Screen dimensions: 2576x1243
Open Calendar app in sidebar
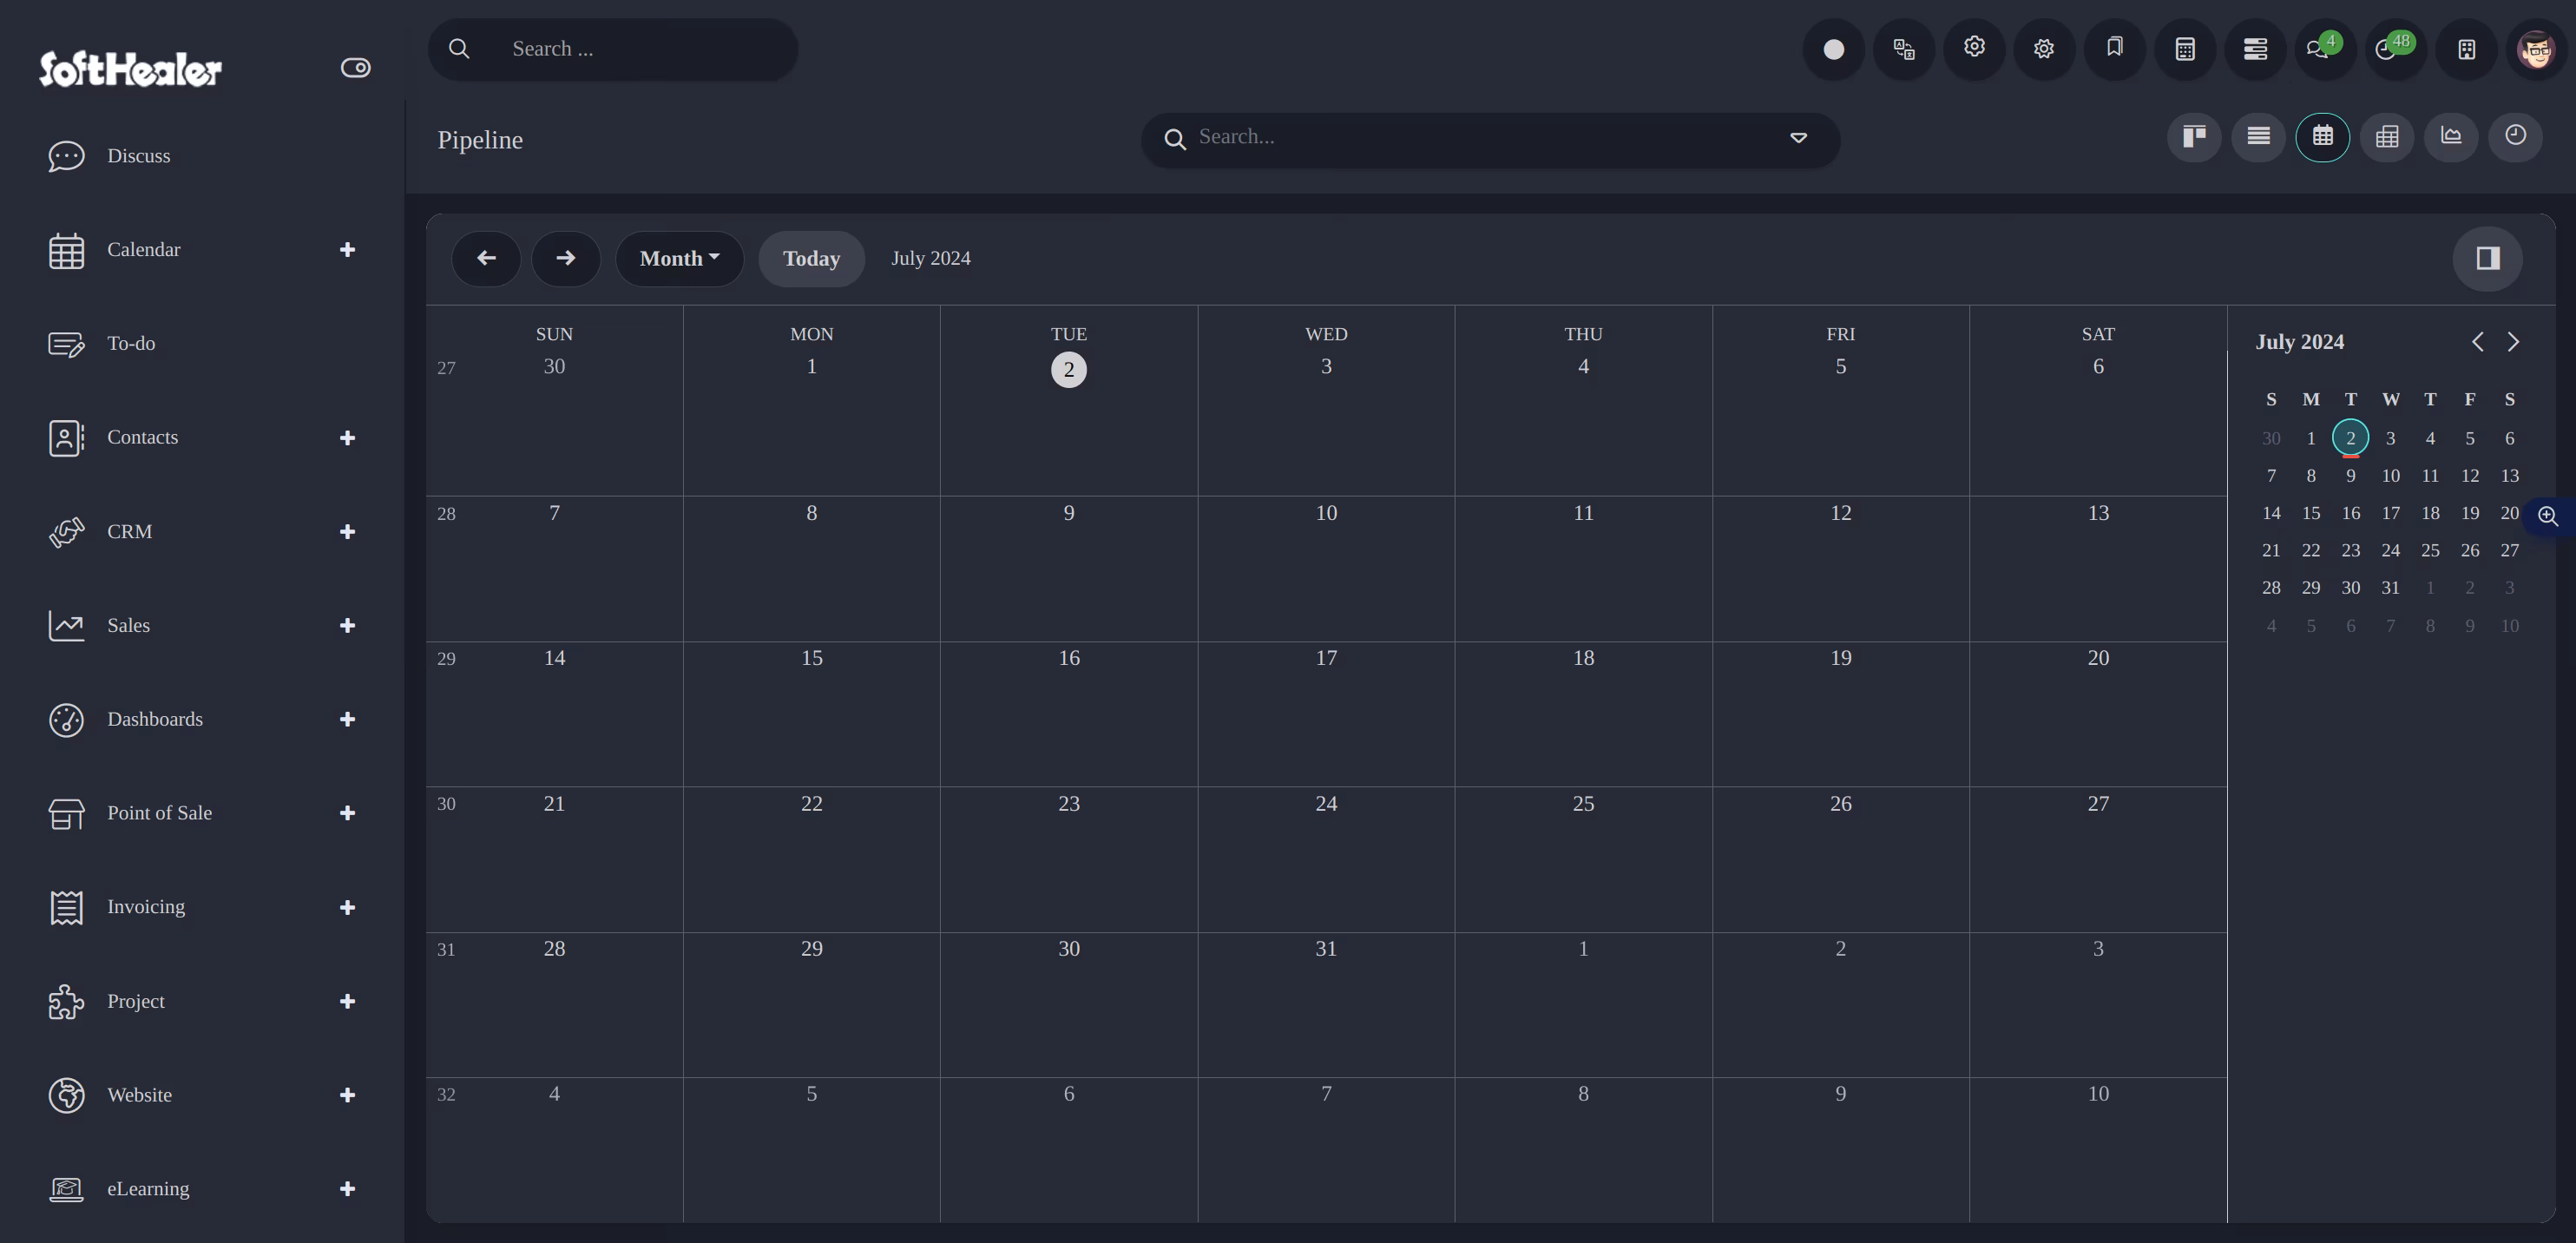click(144, 250)
